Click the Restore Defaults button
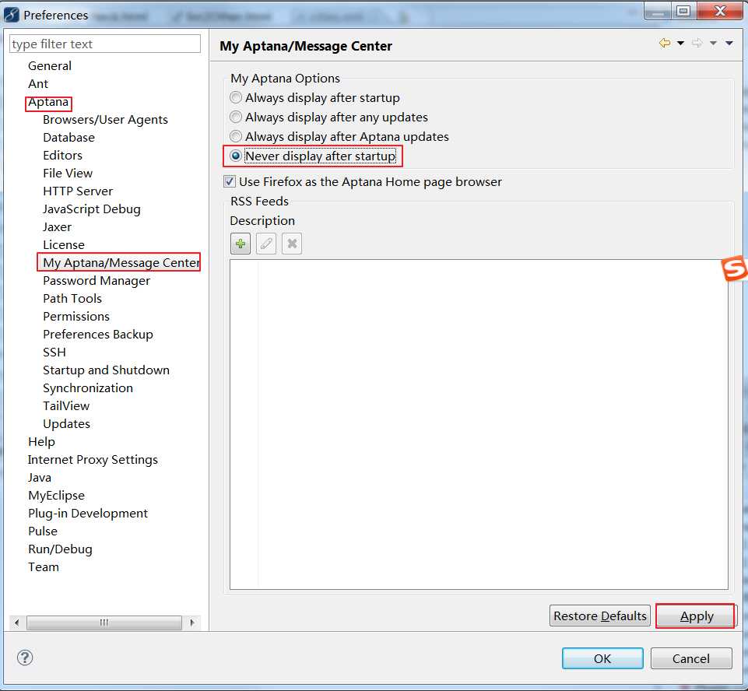The height and width of the screenshot is (691, 748). 599,616
